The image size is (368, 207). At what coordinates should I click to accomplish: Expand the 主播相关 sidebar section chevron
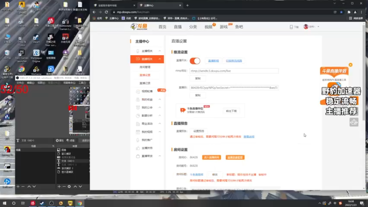click(x=160, y=51)
